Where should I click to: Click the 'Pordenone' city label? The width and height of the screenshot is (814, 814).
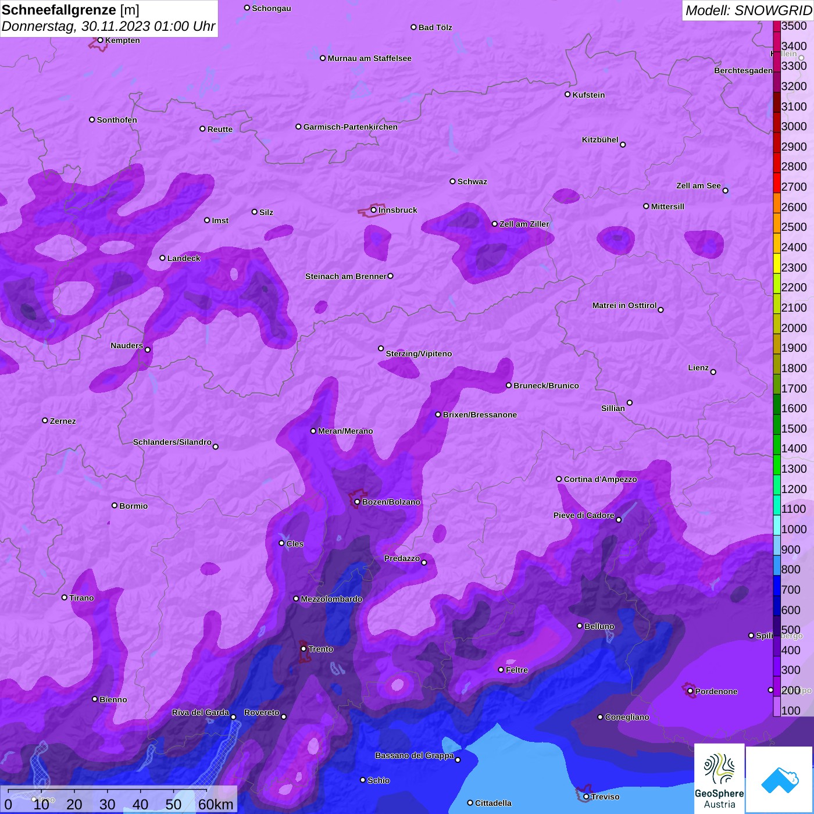coord(716,692)
